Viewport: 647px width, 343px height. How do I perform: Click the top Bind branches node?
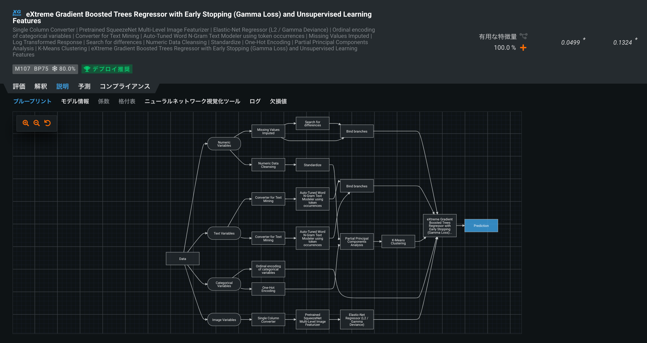[x=357, y=131]
